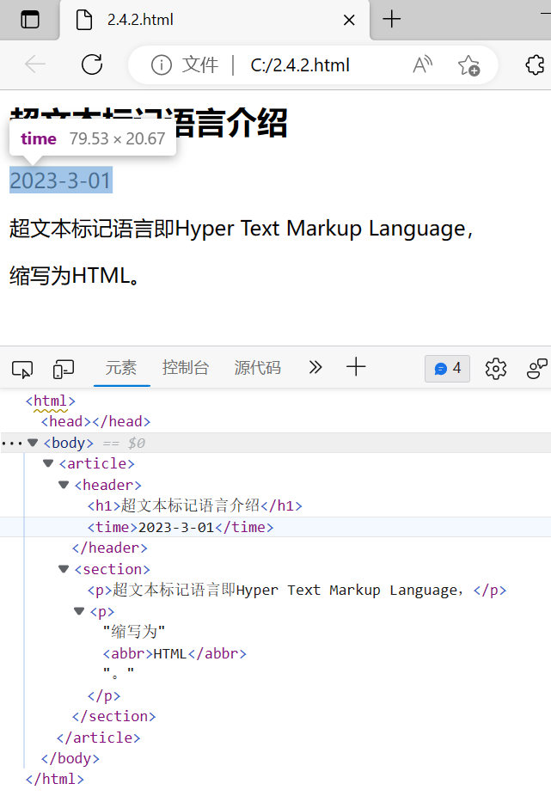This screenshot has width=551, height=802.
Task: Show more DevTools tabs chevron
Action: (x=315, y=368)
